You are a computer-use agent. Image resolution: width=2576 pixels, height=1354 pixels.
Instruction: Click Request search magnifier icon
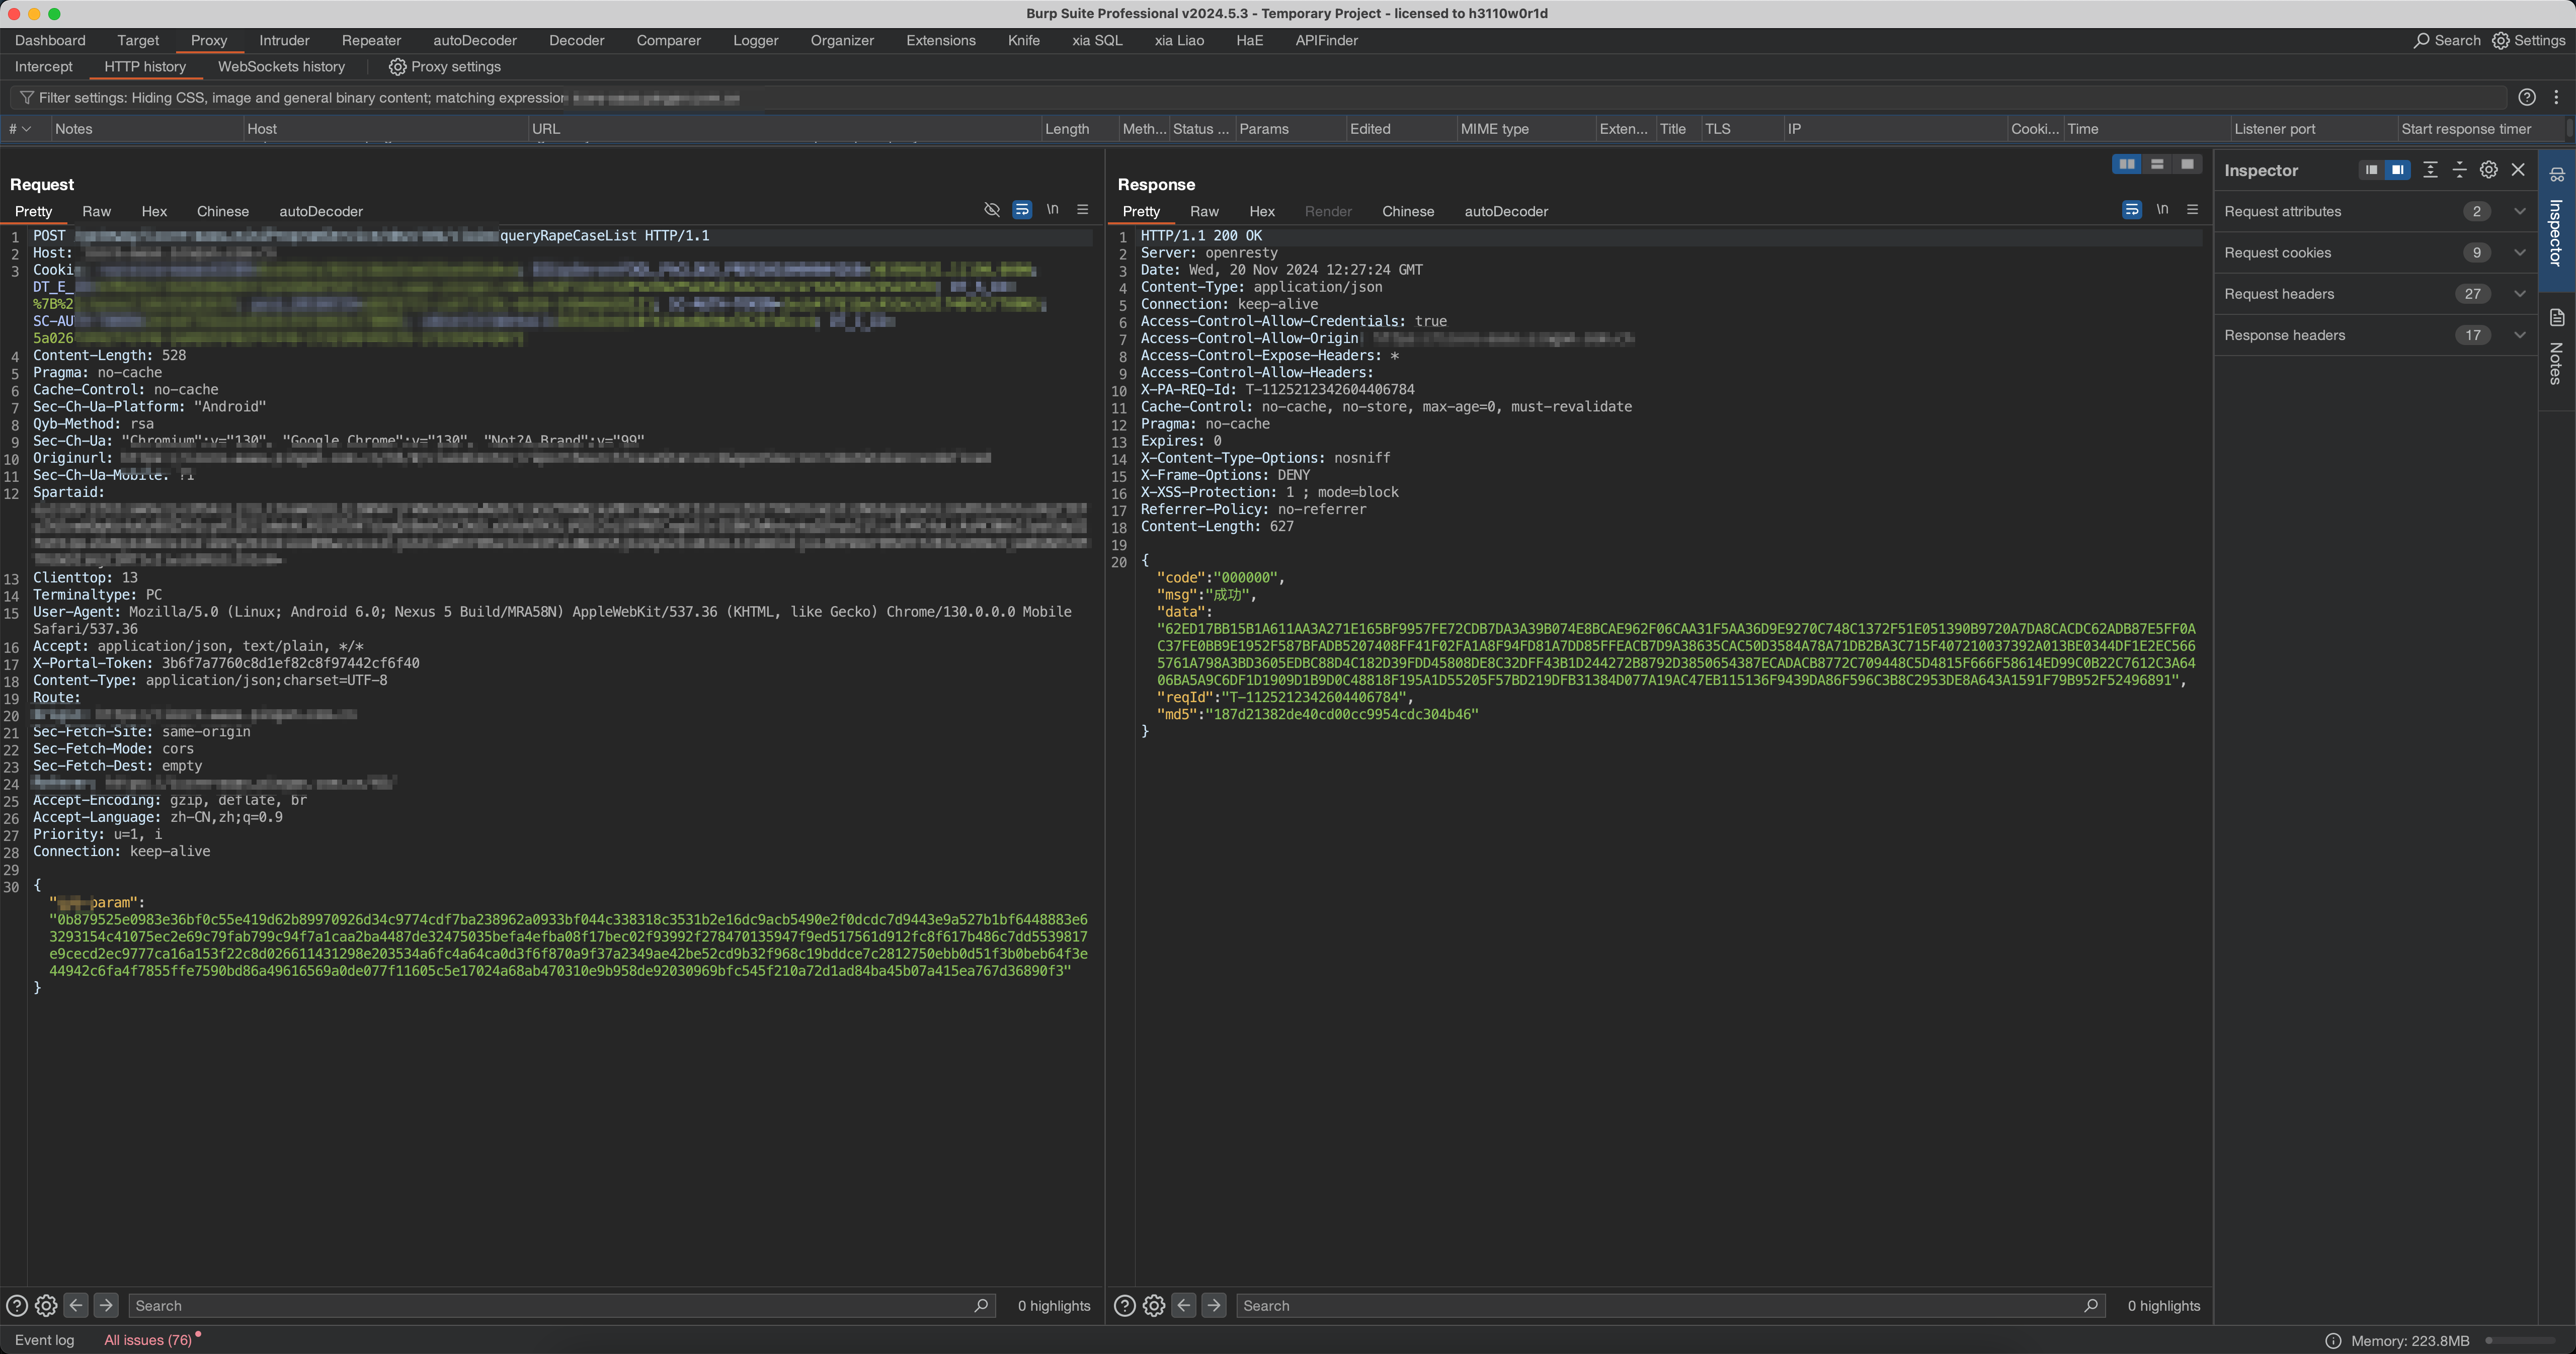[x=981, y=1305]
